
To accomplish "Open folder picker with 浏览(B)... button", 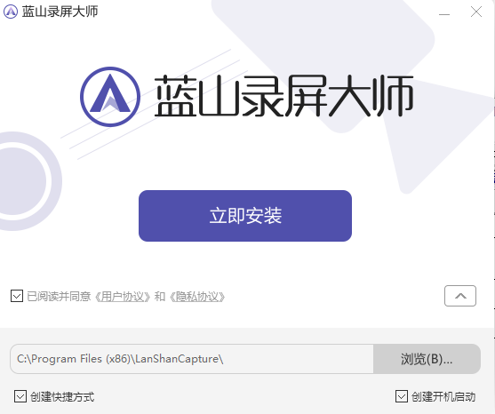I will click(x=427, y=359).
